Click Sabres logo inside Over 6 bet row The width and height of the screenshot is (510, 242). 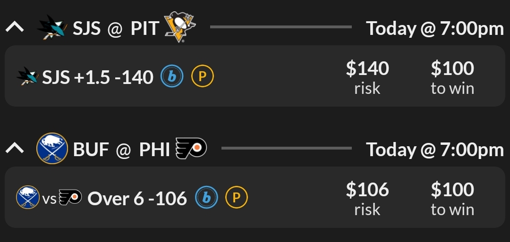28,198
